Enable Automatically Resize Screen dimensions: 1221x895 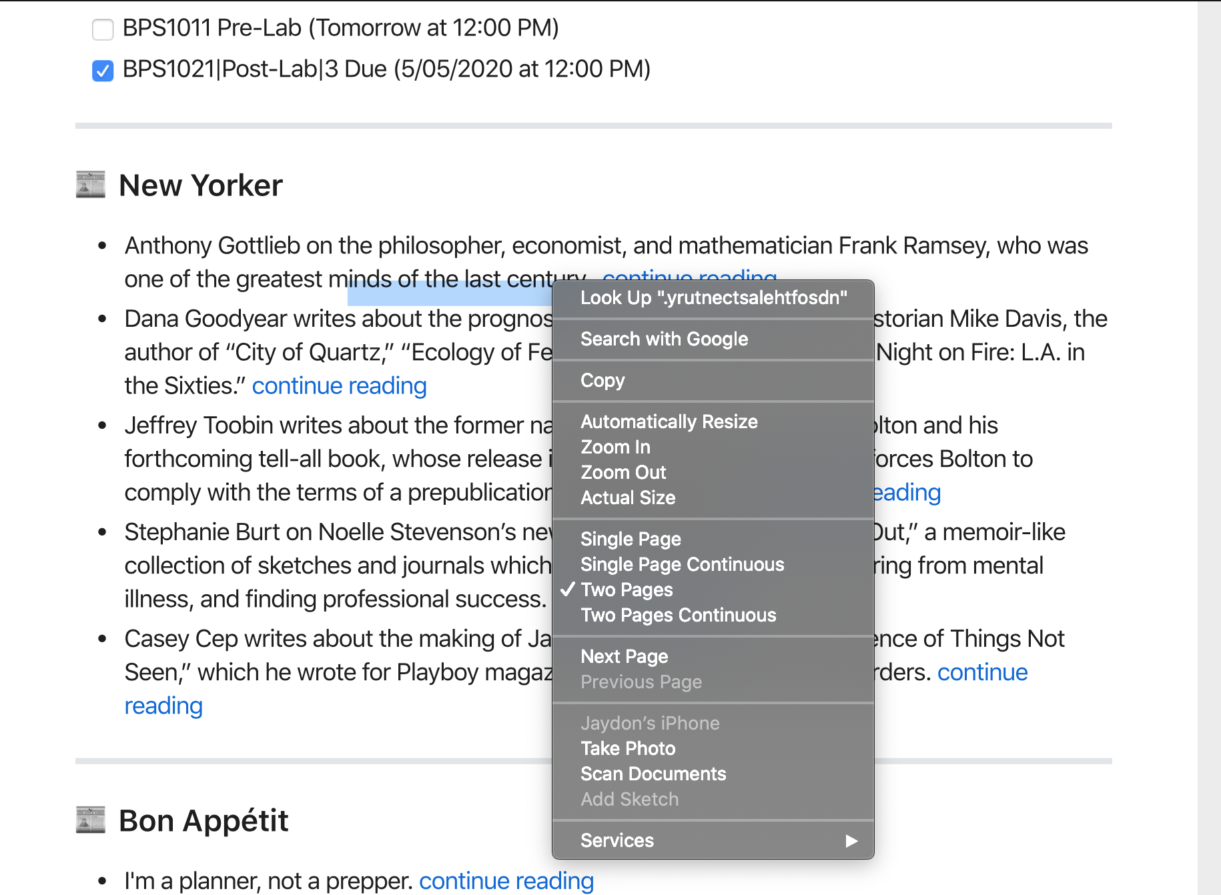click(669, 421)
